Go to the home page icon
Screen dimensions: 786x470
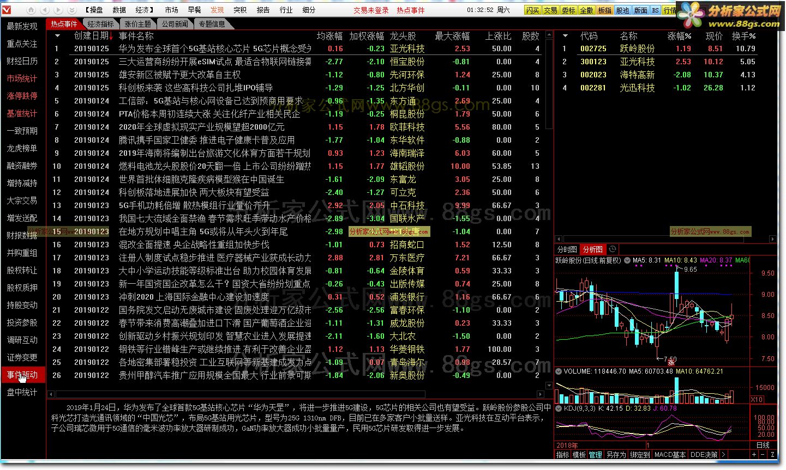(31, 10)
